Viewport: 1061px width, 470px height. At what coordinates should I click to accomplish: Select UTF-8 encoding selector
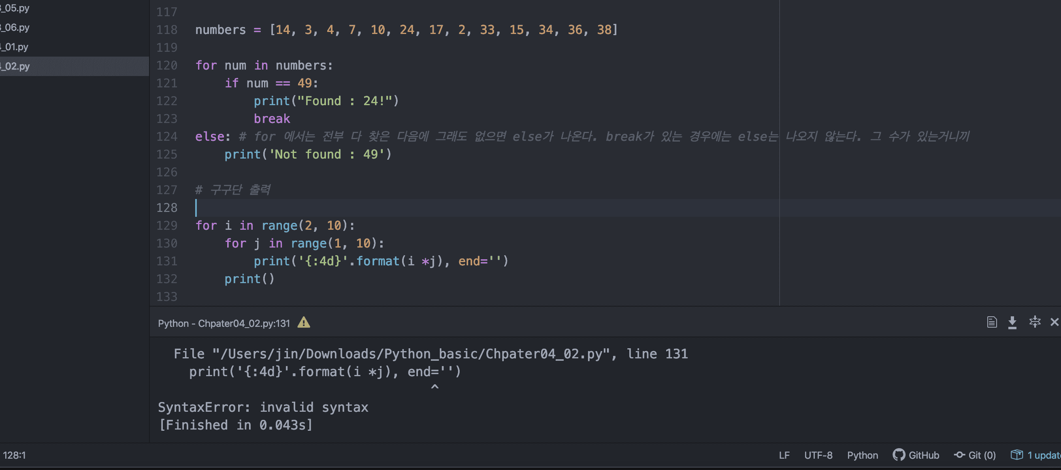pyautogui.click(x=818, y=455)
